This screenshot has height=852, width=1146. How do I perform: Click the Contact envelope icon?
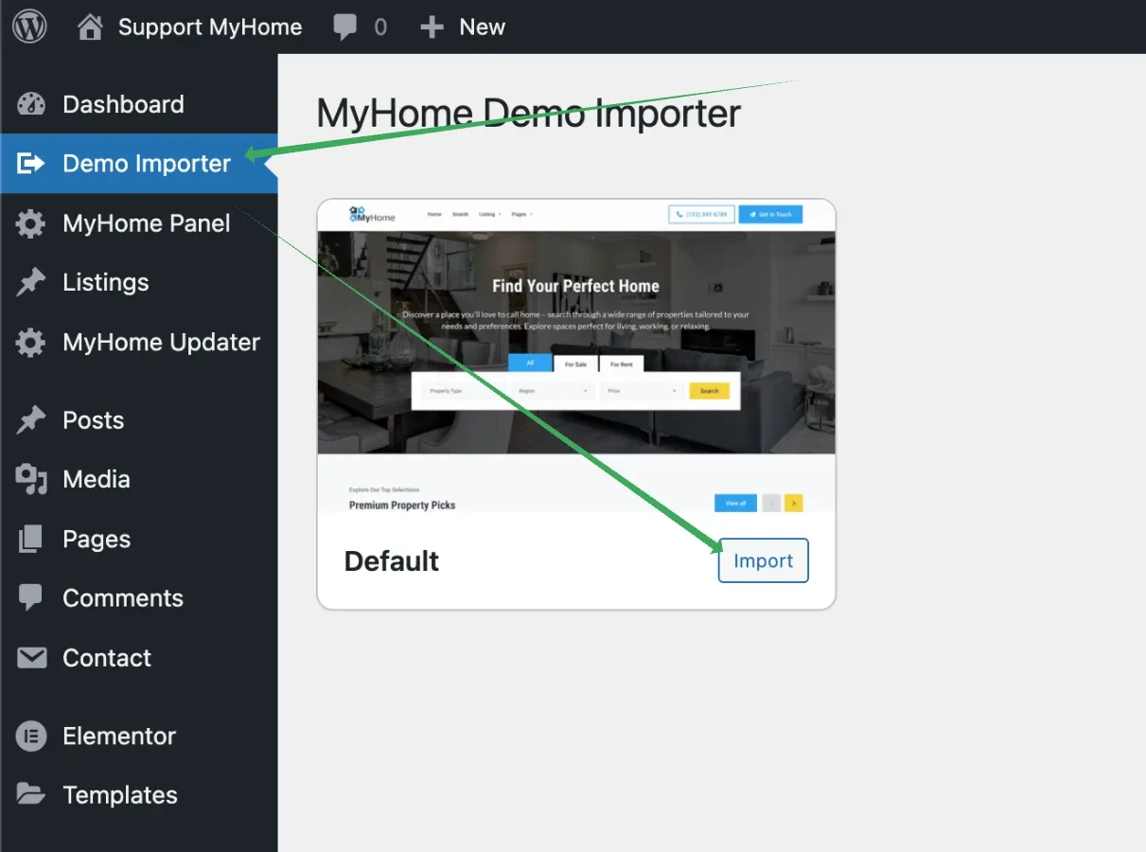(31, 658)
